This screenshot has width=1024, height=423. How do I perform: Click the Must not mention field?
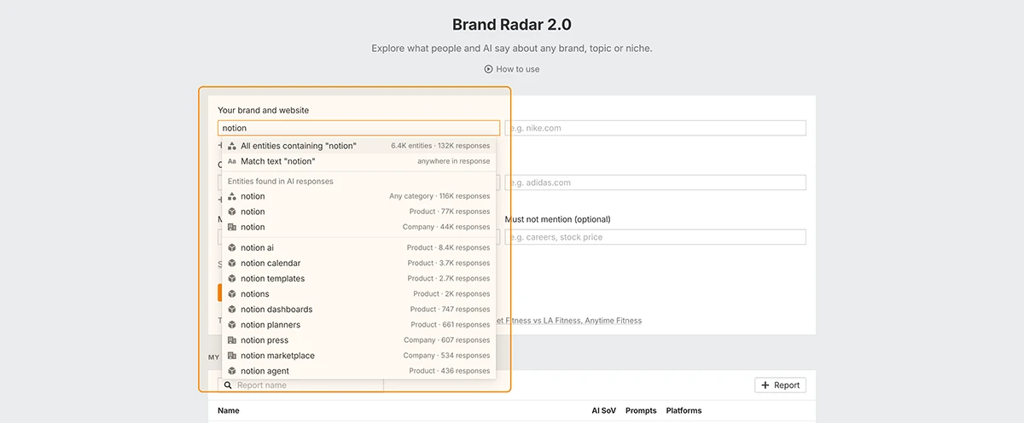pos(655,237)
